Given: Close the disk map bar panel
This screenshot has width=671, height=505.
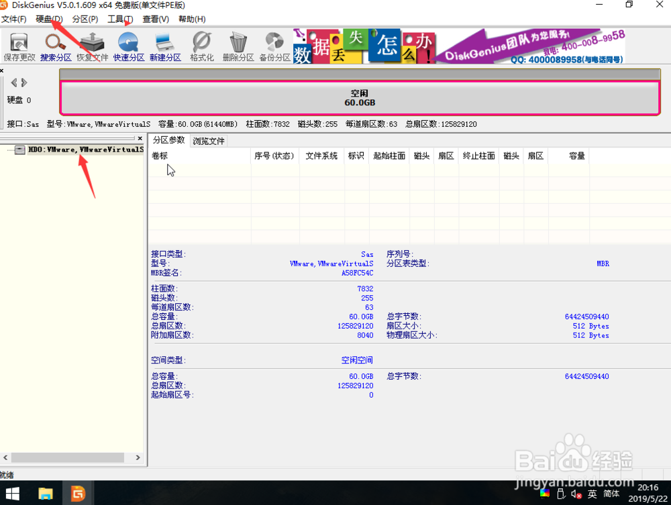Looking at the screenshot, I should [x=2, y=70].
